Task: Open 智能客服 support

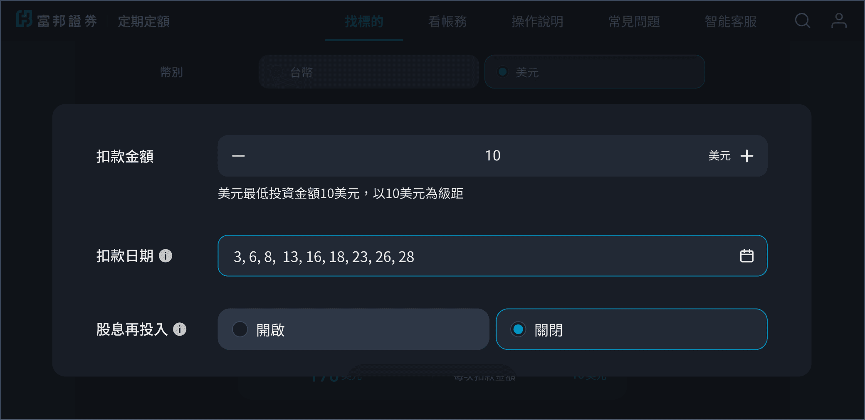Action: point(731,22)
